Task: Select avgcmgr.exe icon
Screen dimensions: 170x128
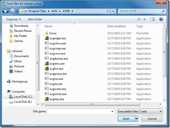Action: [x=47, y=48]
